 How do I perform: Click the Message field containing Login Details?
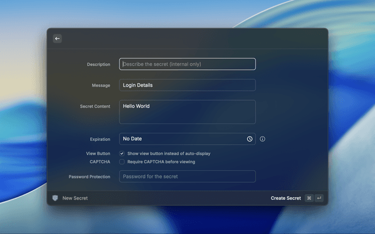point(187,85)
